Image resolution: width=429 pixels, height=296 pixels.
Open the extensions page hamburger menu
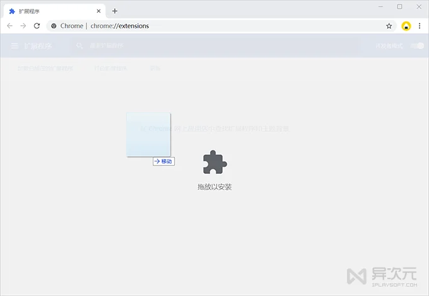click(x=15, y=45)
